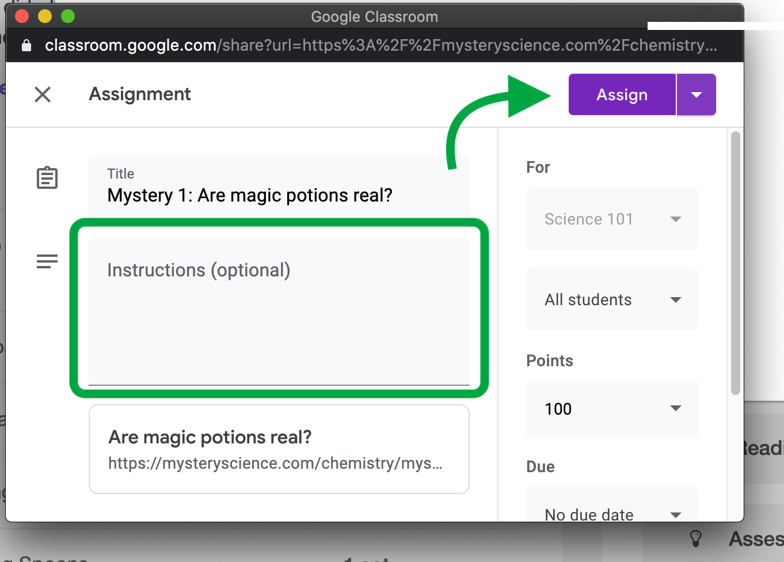Viewport: 784px width, 562px height.
Task: Click the lock icon in the address bar
Action: pos(26,45)
